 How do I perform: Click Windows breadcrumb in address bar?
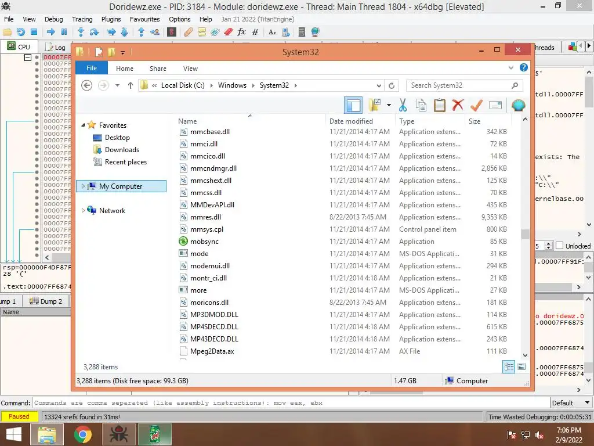pyautogui.click(x=232, y=85)
